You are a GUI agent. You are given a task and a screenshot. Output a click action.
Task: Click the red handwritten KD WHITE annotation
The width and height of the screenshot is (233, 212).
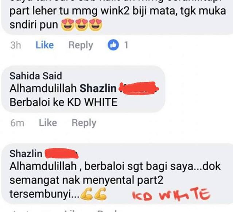171,194
